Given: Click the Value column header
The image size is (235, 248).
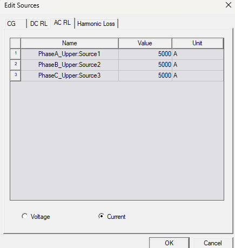Looking at the screenshot, I should [x=145, y=43].
